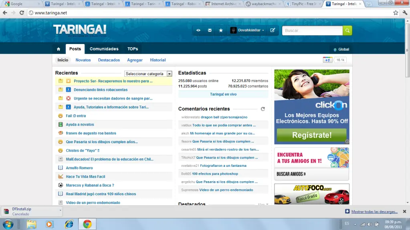Select the Posts tab
This screenshot has height=230, width=410.
(x=75, y=49)
